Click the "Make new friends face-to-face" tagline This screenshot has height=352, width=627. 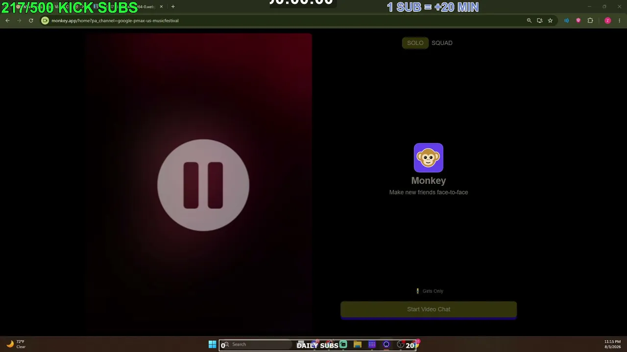[x=429, y=192]
